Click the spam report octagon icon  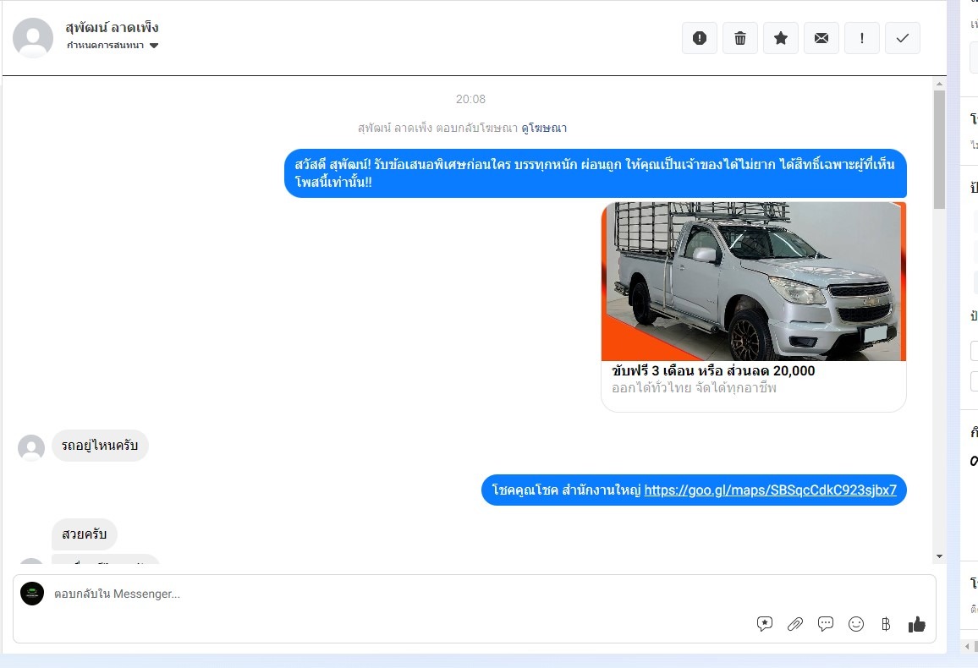(699, 38)
